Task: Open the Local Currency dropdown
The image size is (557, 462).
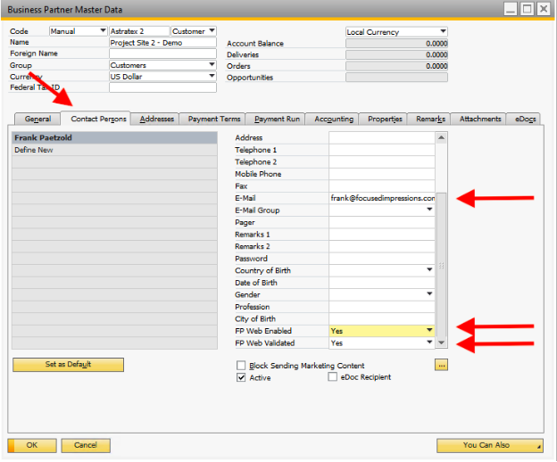Action: point(443,32)
